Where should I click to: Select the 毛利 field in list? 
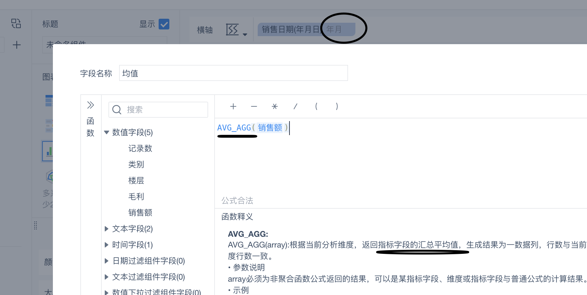coord(136,197)
